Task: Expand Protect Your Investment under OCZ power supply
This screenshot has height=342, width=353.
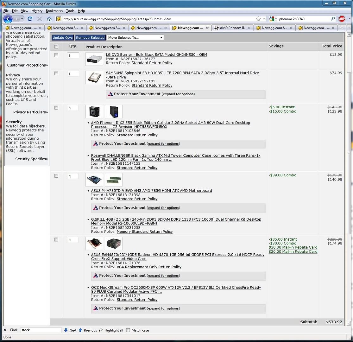Action: (x=163, y=308)
